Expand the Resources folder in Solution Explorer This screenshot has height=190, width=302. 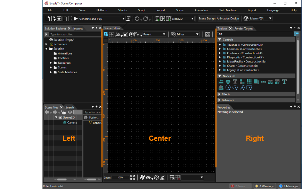pyautogui.click(x=51, y=63)
